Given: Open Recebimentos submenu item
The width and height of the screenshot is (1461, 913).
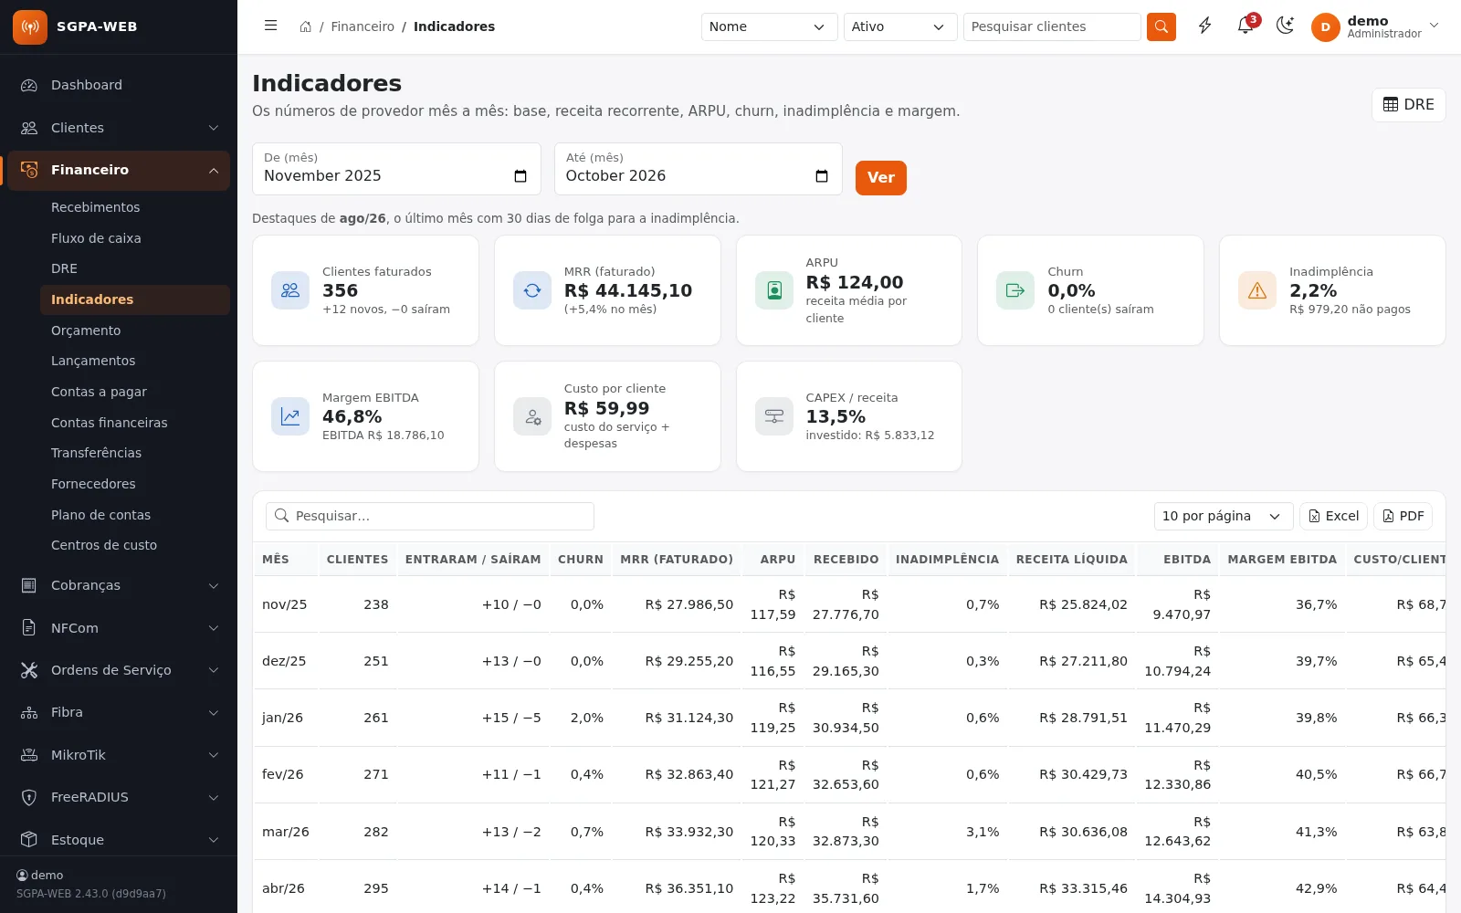Looking at the screenshot, I should [x=135, y=207].
